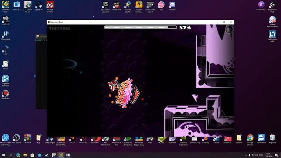Open the Steam desktop shortcut
Viewport: 281px width, 158px height.
click(x=216, y=140)
